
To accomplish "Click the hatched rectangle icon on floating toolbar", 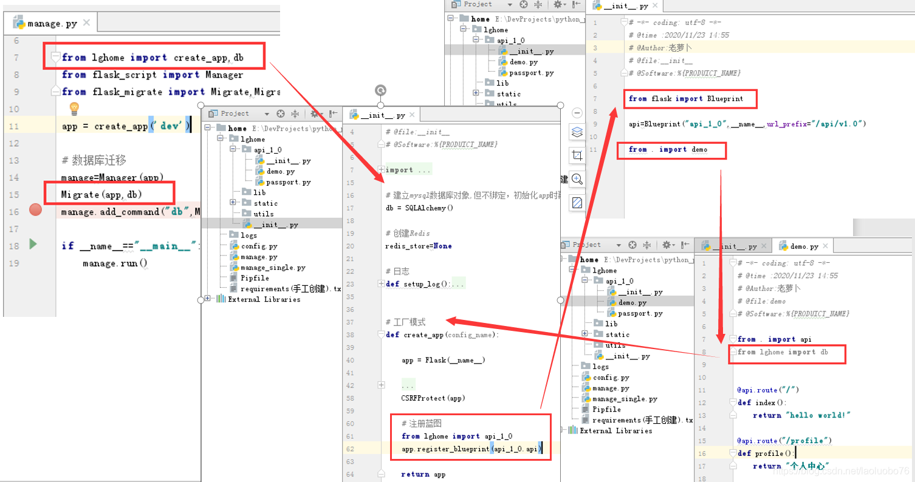I will click(x=577, y=203).
